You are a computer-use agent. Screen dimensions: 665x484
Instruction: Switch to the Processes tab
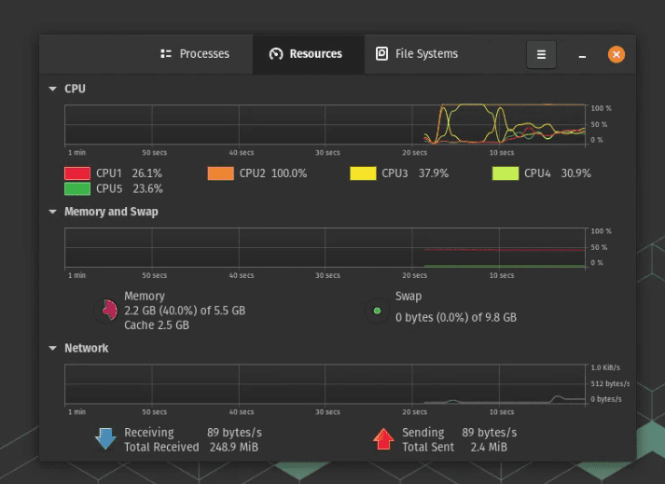click(195, 54)
